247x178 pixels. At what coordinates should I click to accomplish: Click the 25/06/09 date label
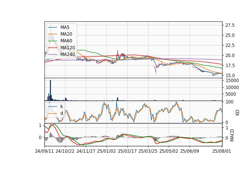tap(190, 151)
